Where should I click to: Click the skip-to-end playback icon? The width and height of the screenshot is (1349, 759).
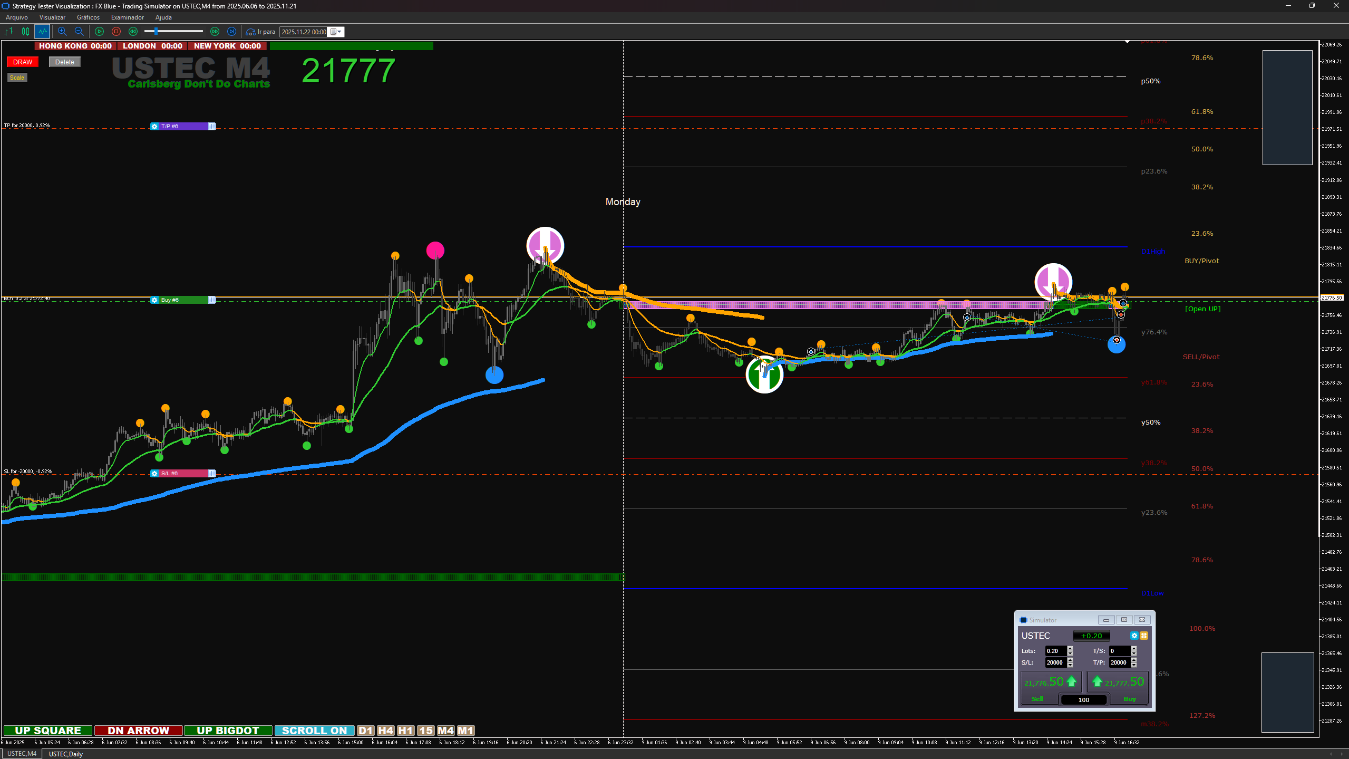coord(231,32)
